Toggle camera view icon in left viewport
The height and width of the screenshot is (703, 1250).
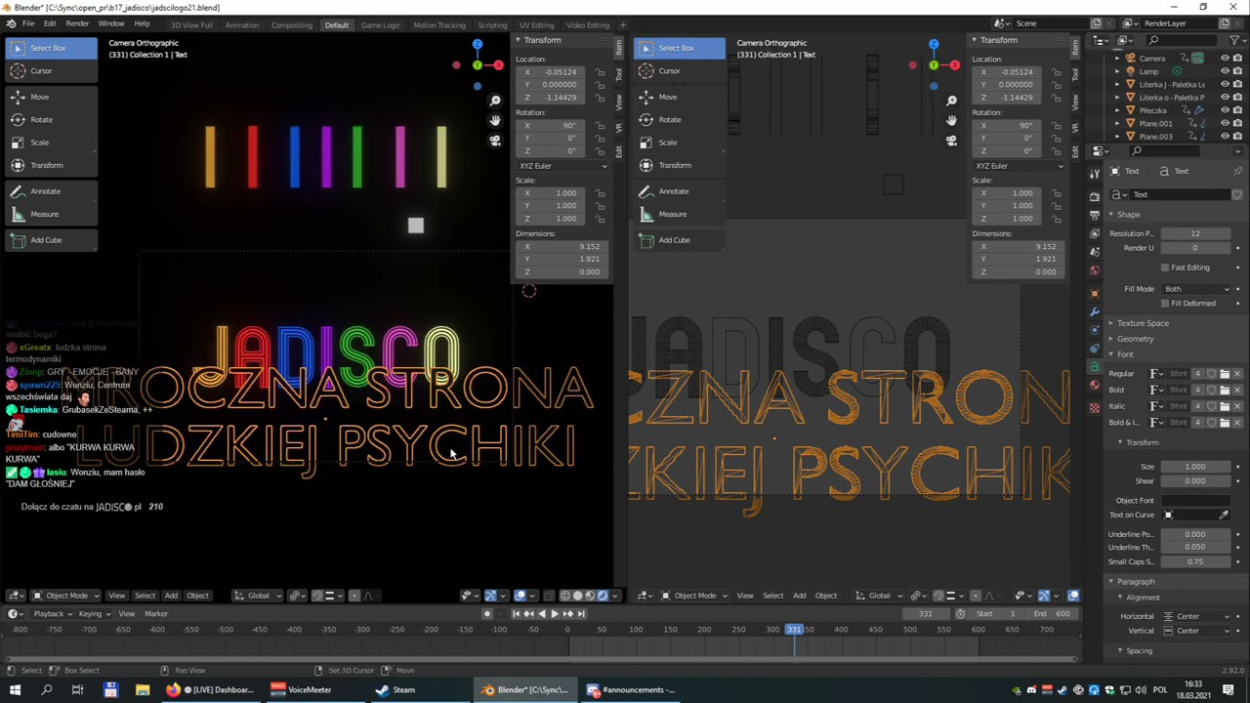click(x=495, y=141)
